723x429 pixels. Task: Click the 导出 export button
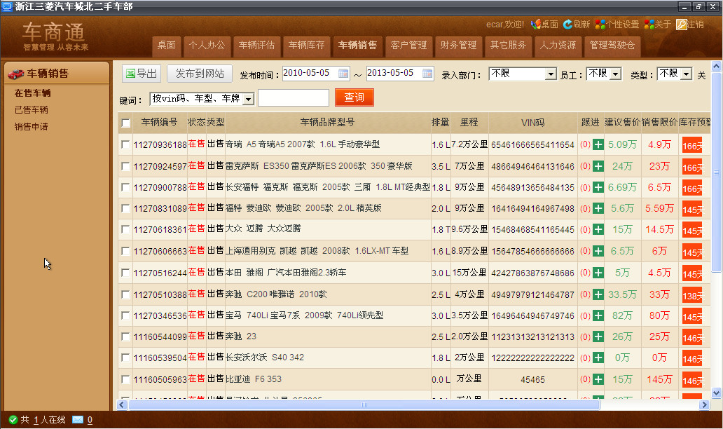(142, 74)
